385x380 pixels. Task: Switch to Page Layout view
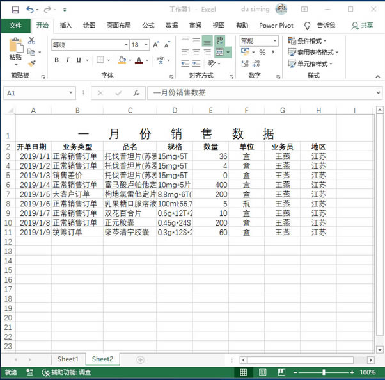pyautogui.click(x=262, y=372)
